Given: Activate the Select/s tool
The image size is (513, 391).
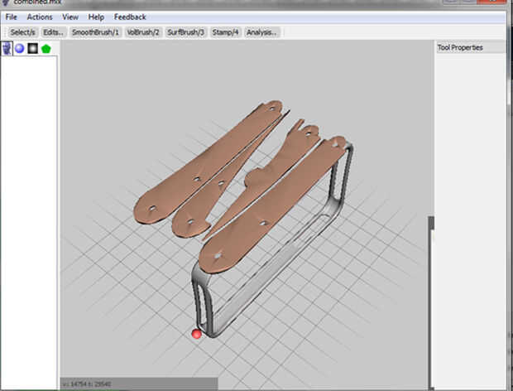Looking at the screenshot, I should (x=22, y=31).
